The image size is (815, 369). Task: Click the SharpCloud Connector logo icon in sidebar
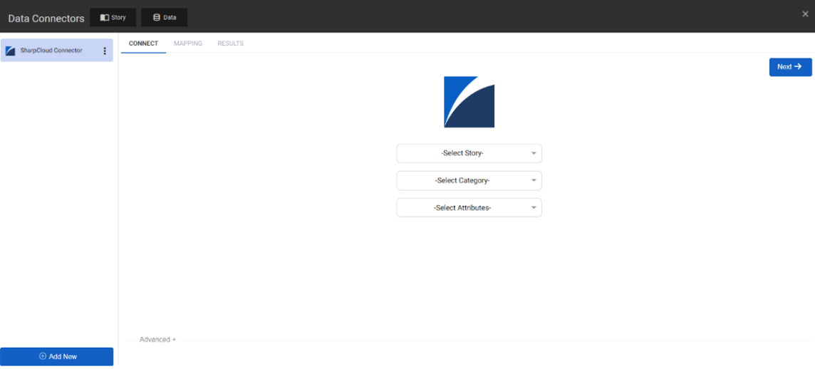(11, 51)
